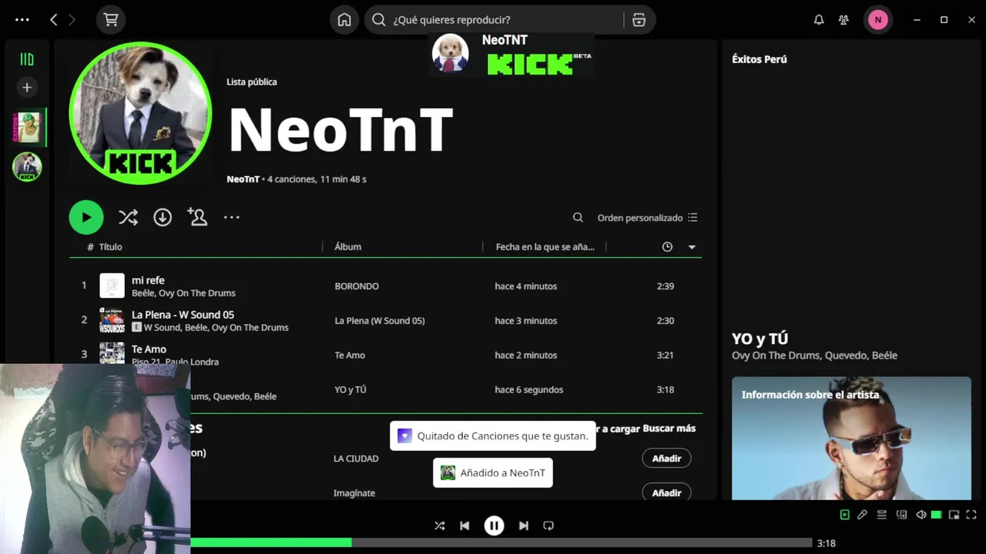The width and height of the screenshot is (986, 554).
Task: Open the mini player
Action: 954,515
